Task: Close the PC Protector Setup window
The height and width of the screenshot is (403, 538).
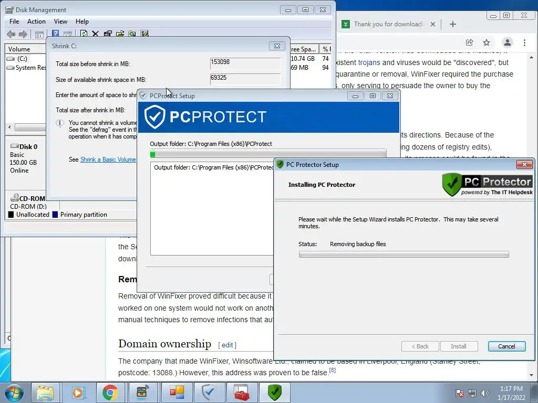Action: point(525,164)
